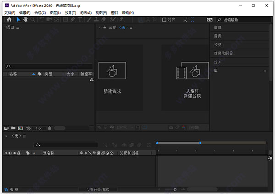Click the new composition icon in project footer
The image size is (275, 194).
pyautogui.click(x=21, y=128)
